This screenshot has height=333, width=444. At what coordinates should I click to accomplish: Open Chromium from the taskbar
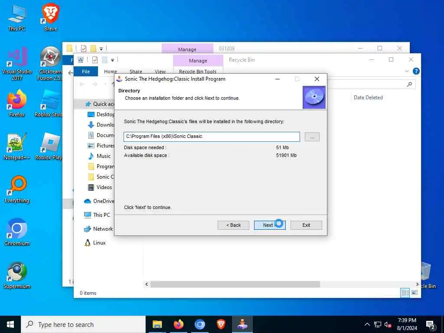tap(199, 324)
